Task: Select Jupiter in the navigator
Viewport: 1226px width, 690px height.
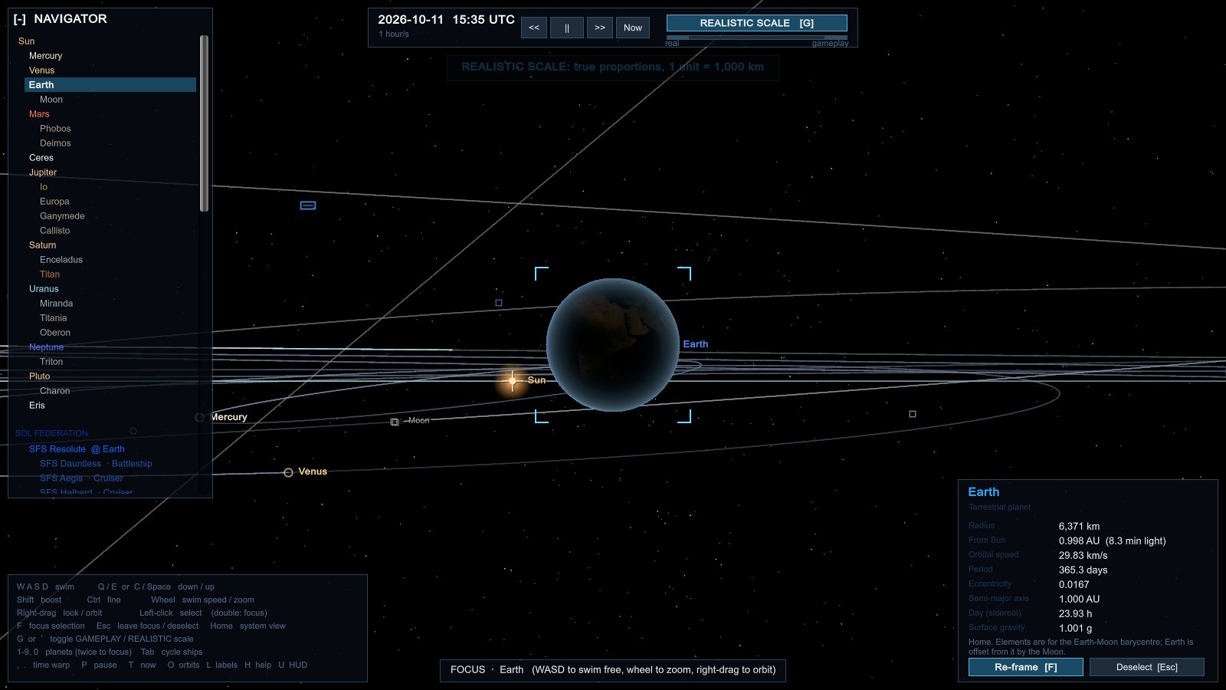Action: (x=43, y=172)
